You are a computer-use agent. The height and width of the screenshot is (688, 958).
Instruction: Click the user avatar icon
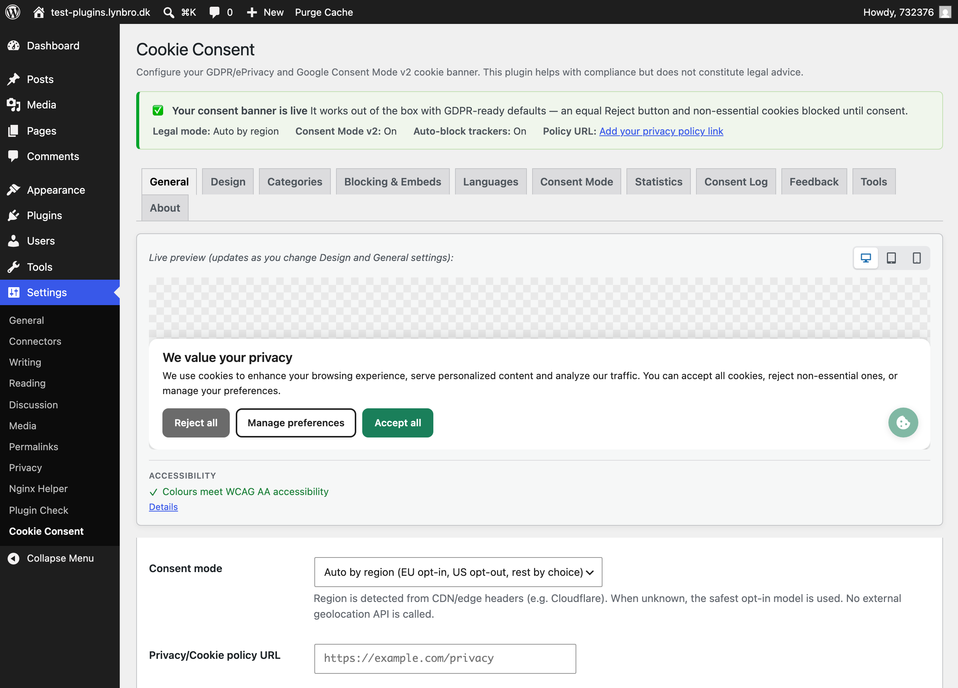(x=945, y=12)
